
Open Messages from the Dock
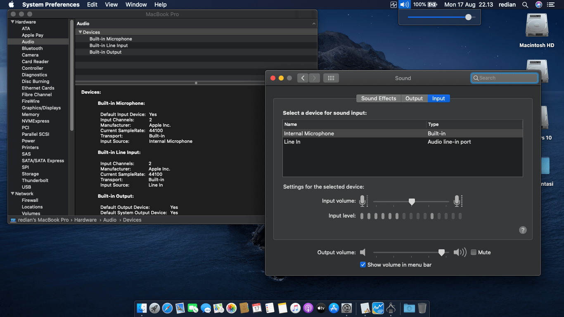pyautogui.click(x=206, y=308)
